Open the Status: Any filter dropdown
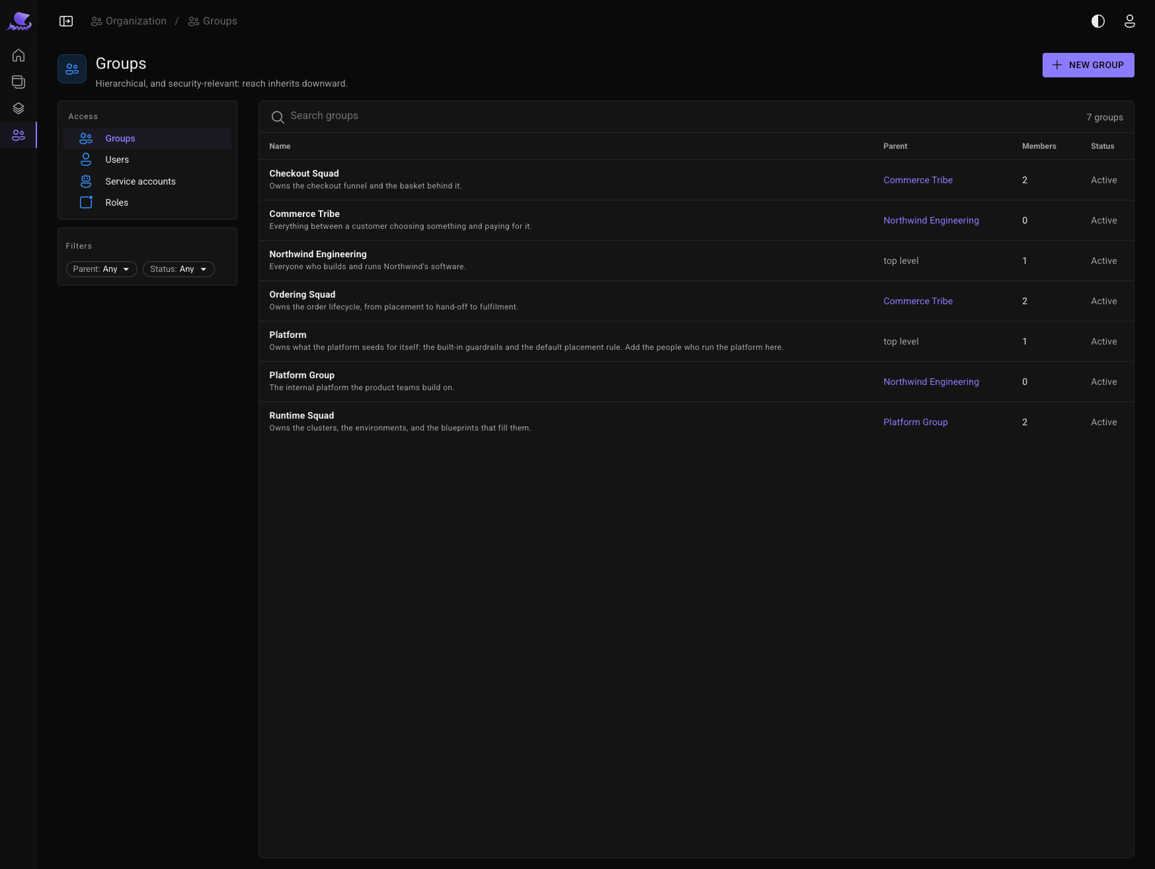This screenshot has height=869, width=1155. (x=179, y=269)
